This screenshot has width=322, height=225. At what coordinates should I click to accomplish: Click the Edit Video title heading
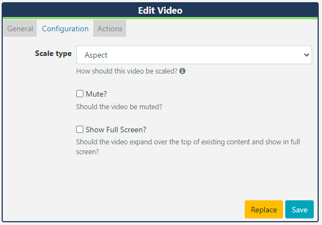tap(160, 10)
